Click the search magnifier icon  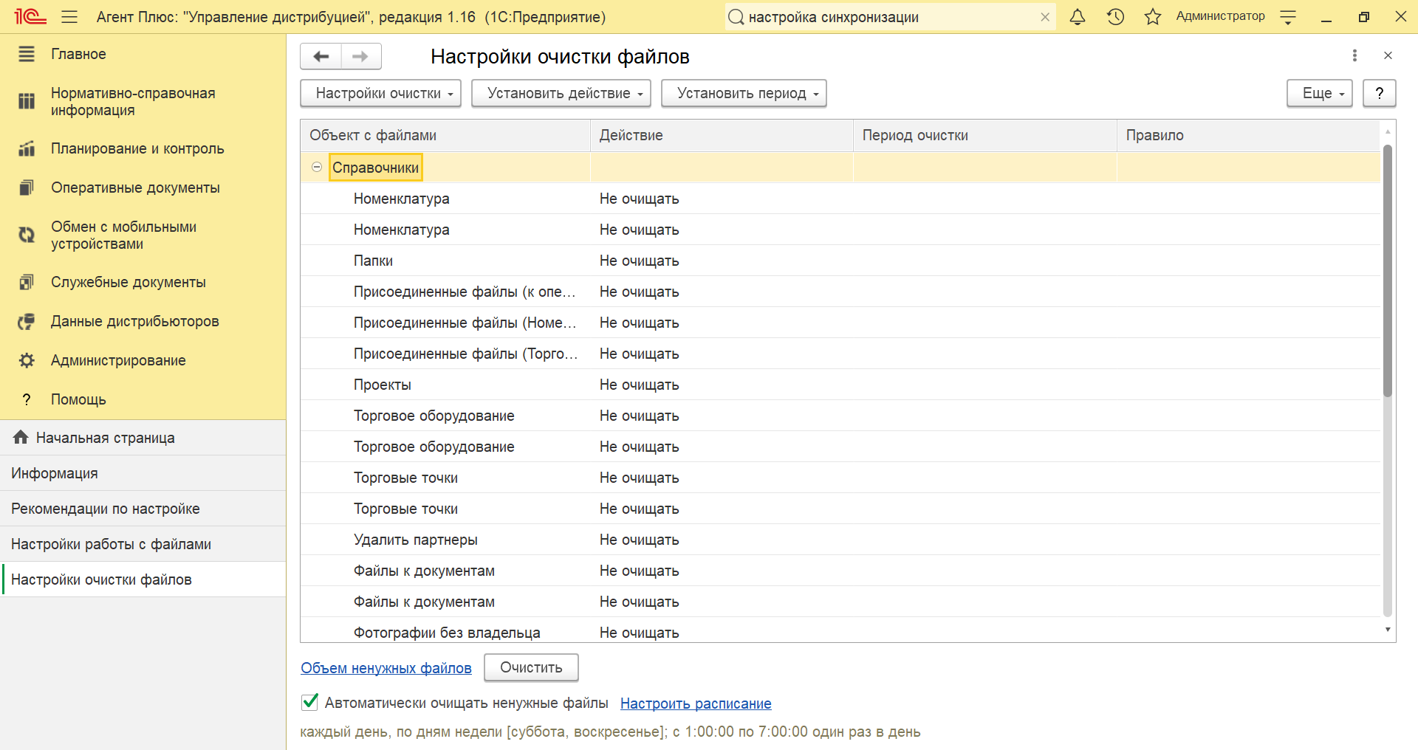736,17
